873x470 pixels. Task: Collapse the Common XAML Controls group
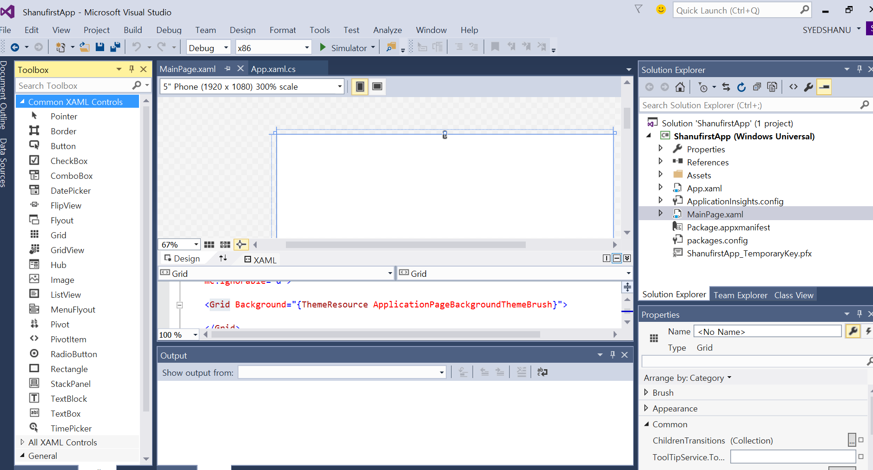(x=22, y=101)
